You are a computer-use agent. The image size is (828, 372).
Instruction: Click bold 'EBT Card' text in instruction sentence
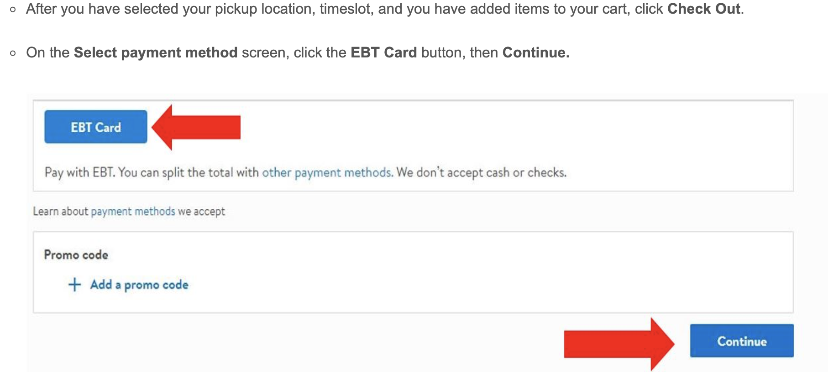(x=383, y=53)
